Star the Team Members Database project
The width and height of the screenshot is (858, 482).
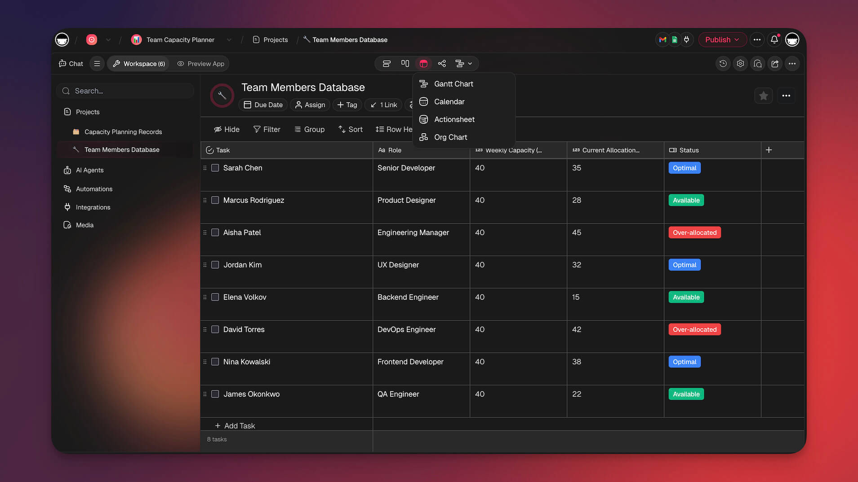click(x=763, y=96)
